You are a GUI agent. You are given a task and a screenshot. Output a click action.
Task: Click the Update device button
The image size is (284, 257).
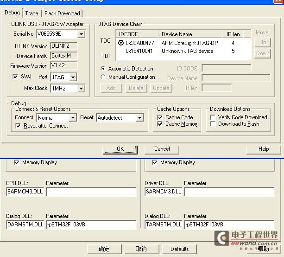[x=161, y=88]
